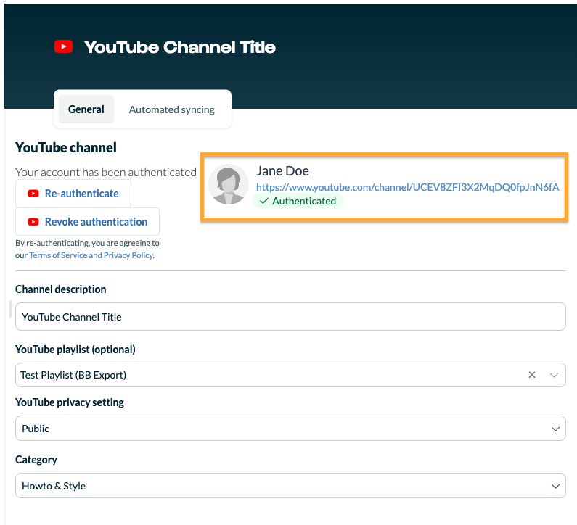Click the 'Your account has been authenticated' text

pyautogui.click(x=106, y=172)
